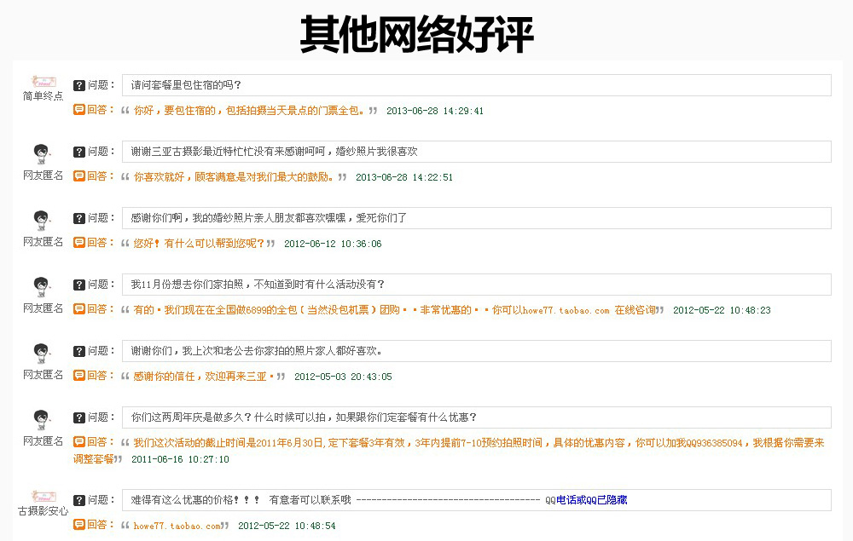Screen dimensions: 853x541
Task: Click question icon next to "我11月份想去你们家拍照"
Action: click(x=79, y=285)
